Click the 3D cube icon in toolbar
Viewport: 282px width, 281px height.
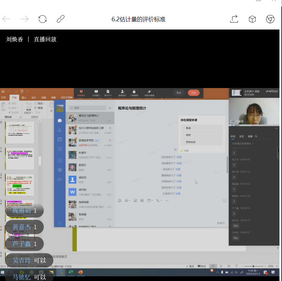252,19
